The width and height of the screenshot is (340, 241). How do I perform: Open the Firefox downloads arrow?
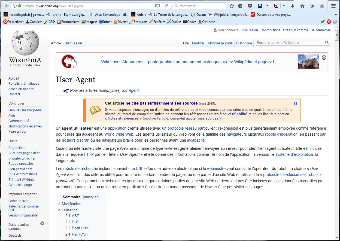pos(293,6)
